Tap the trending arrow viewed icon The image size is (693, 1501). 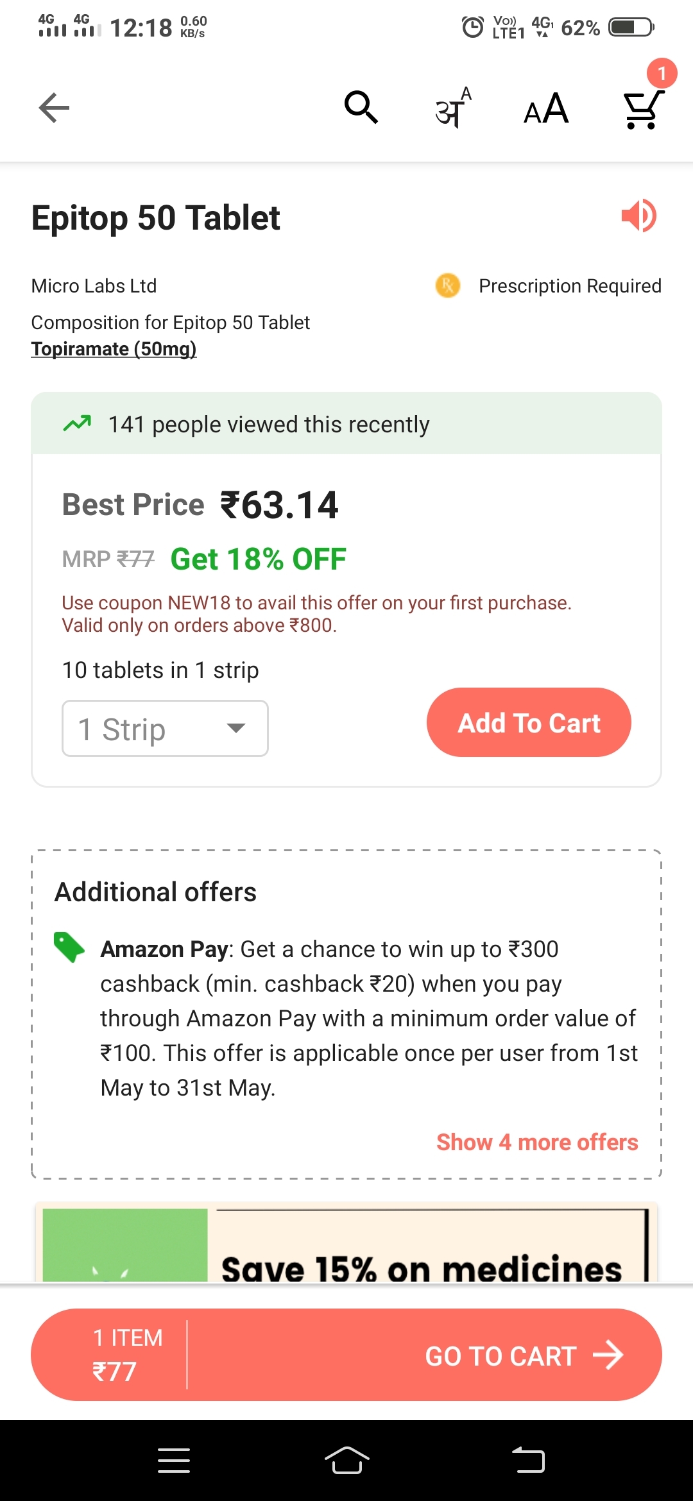77,423
